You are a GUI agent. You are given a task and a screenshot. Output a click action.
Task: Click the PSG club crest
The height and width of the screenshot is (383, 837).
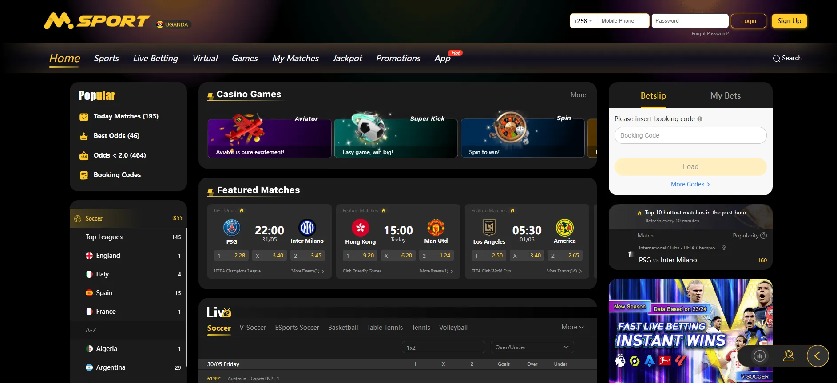232,228
